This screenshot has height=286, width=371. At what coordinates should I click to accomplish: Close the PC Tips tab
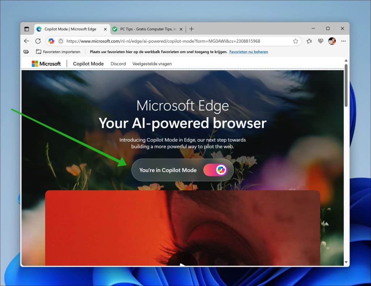[x=181, y=29]
